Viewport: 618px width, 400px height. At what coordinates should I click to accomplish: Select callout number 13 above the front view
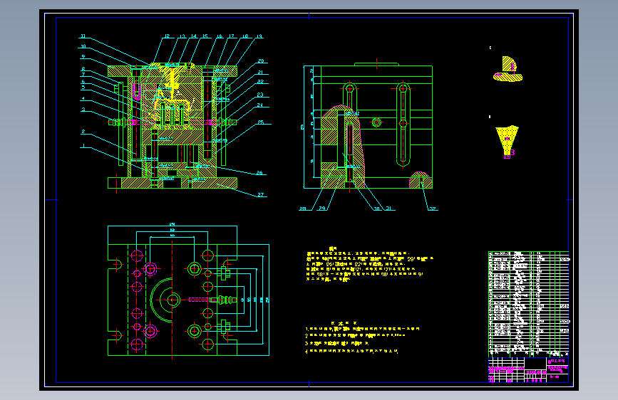point(182,36)
